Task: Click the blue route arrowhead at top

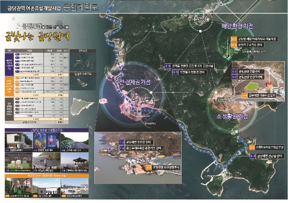Action: coord(111,8)
